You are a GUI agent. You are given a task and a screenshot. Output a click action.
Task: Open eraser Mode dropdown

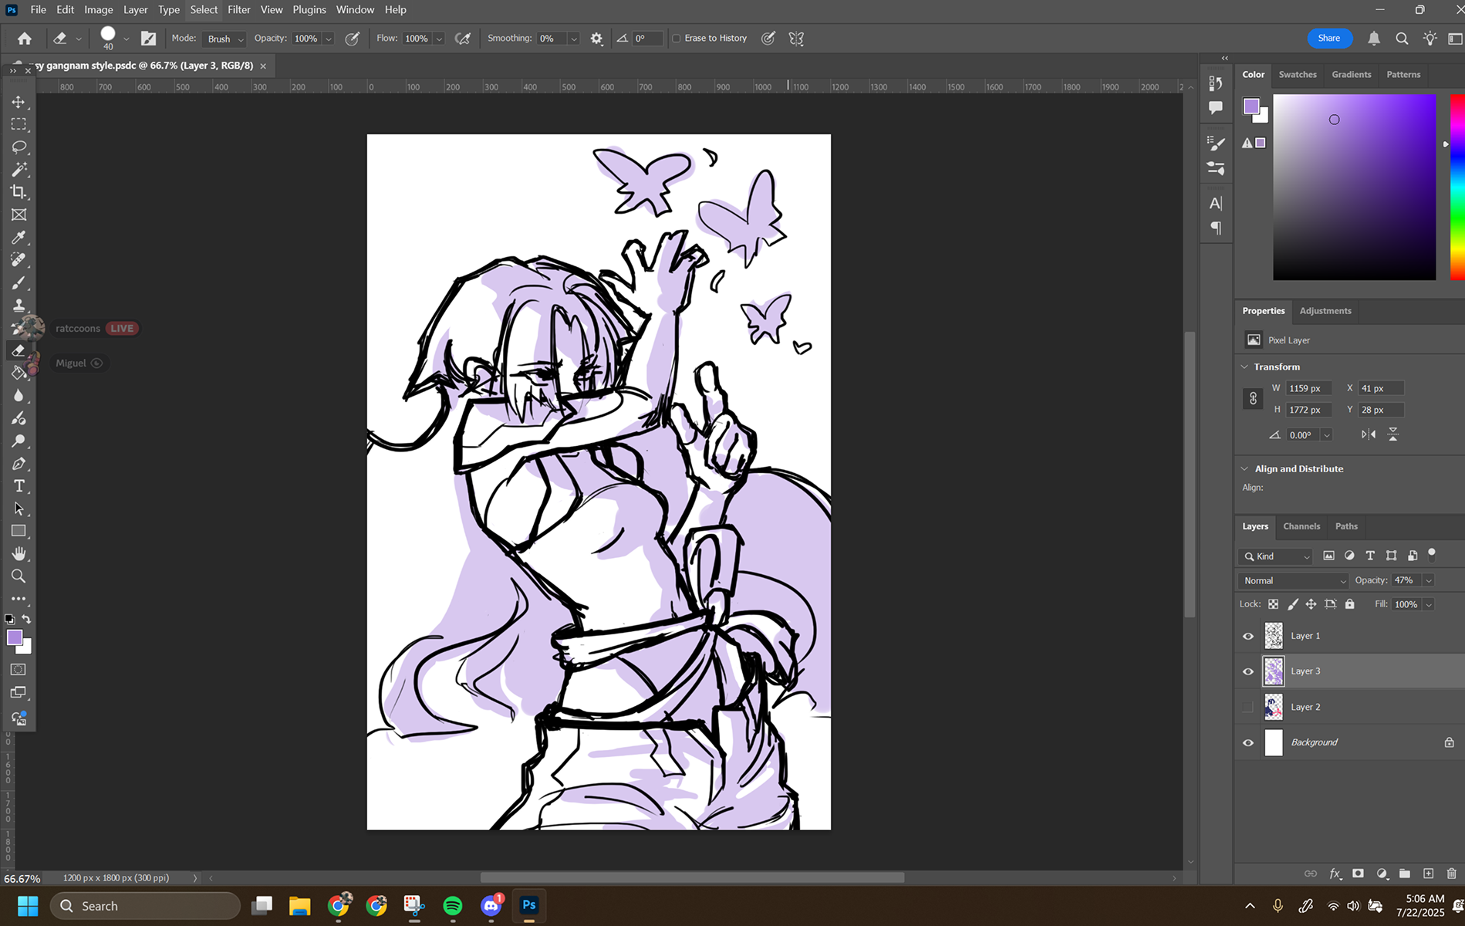tap(225, 39)
